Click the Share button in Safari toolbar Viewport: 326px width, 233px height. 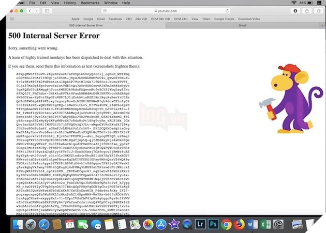pyautogui.click(x=307, y=11)
